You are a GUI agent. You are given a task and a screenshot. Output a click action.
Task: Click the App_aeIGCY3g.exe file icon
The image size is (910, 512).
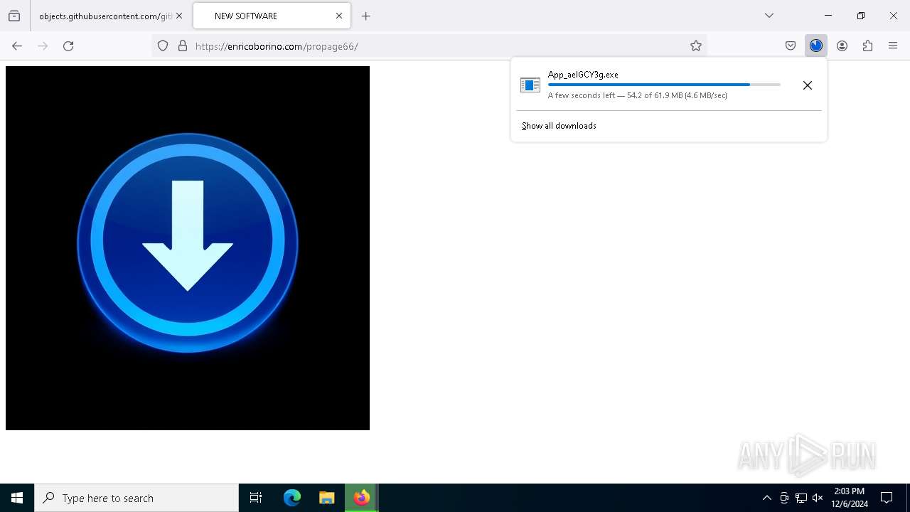click(x=530, y=85)
